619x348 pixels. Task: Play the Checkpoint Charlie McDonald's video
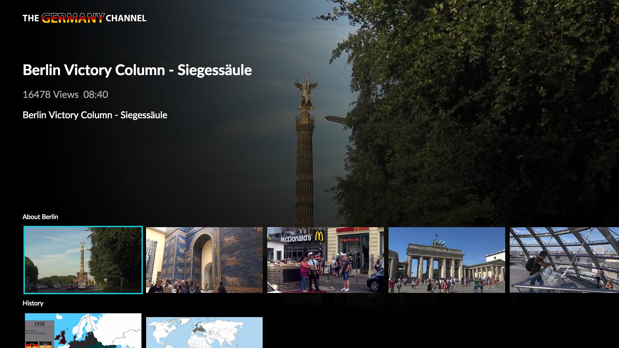(x=326, y=260)
